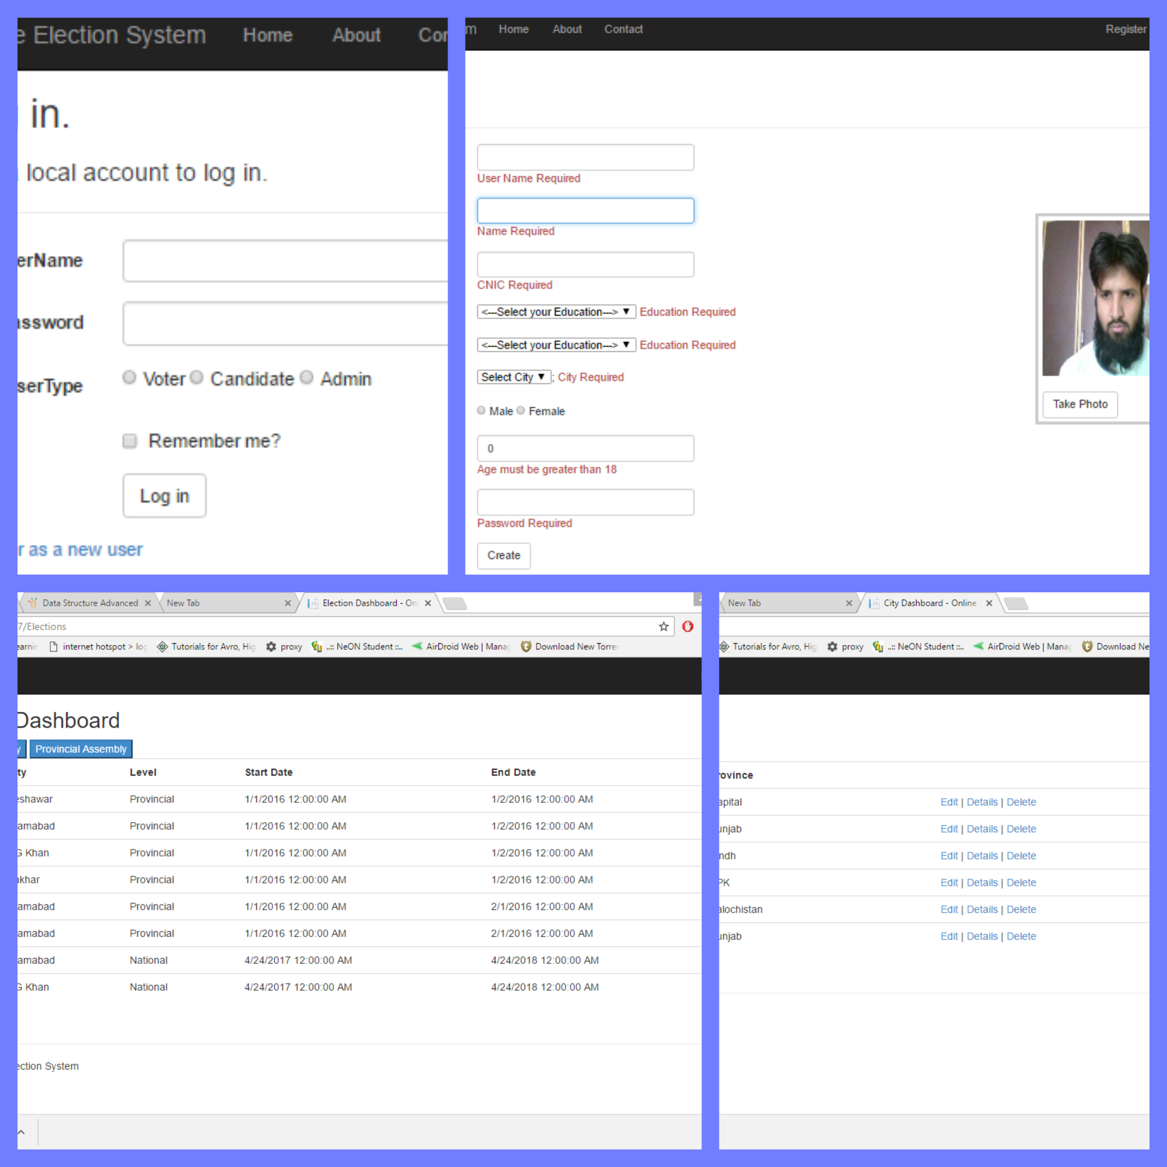This screenshot has height=1167, width=1167.
Task: Select the Candidate user type radio
Action: (x=196, y=378)
